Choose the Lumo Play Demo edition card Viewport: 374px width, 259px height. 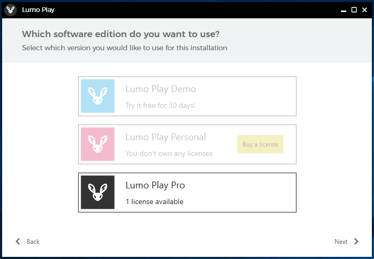[187, 96]
